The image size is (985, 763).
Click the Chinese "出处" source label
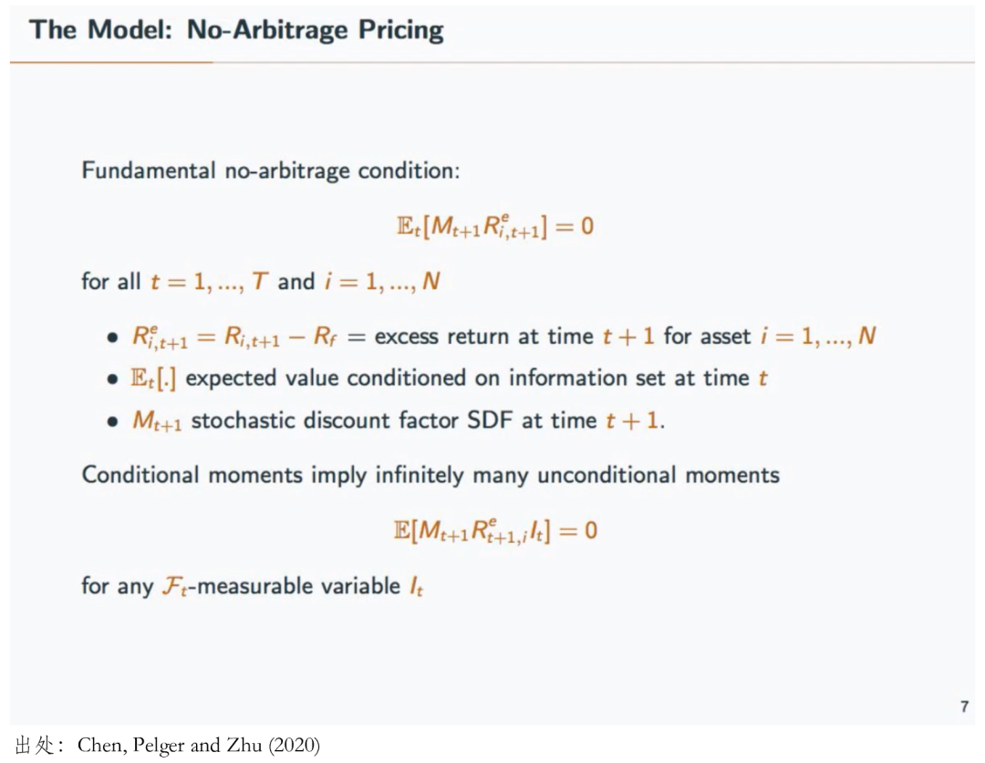[36, 746]
